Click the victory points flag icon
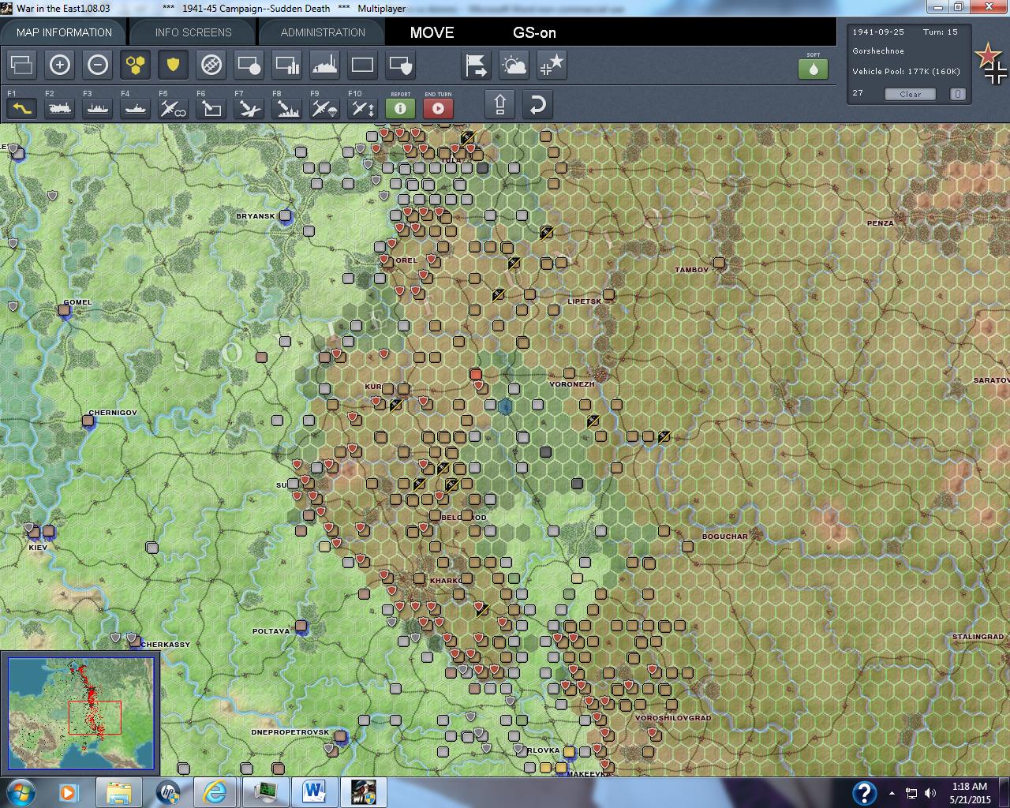The image size is (1010, 808). (x=475, y=65)
